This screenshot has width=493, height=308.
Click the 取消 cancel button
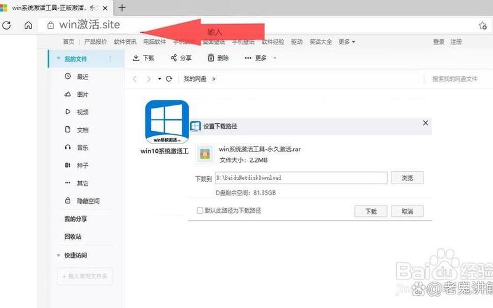407,211
